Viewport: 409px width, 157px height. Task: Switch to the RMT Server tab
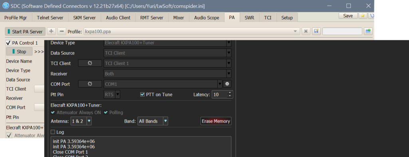(x=152, y=18)
